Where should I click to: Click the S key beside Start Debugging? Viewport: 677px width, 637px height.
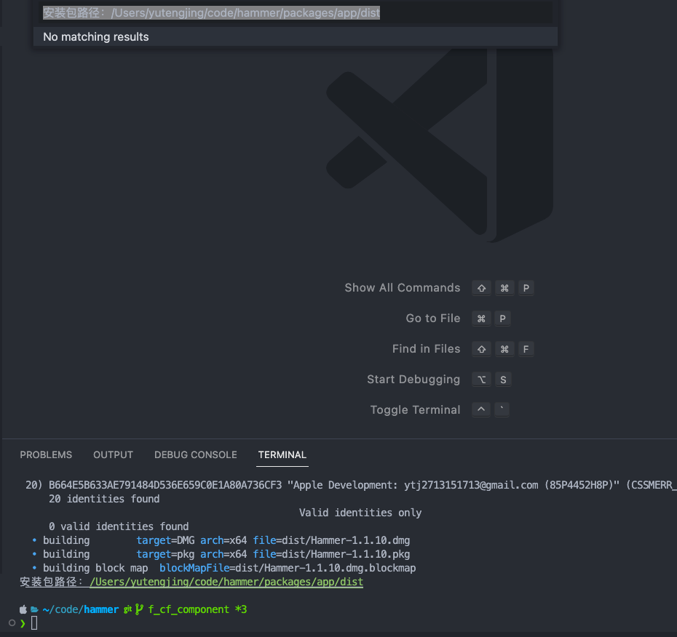(503, 380)
